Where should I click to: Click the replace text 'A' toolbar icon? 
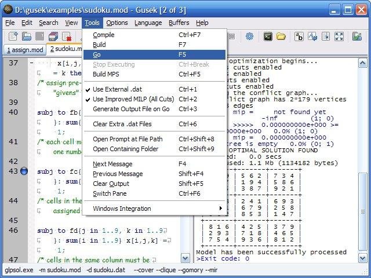coord(312,36)
